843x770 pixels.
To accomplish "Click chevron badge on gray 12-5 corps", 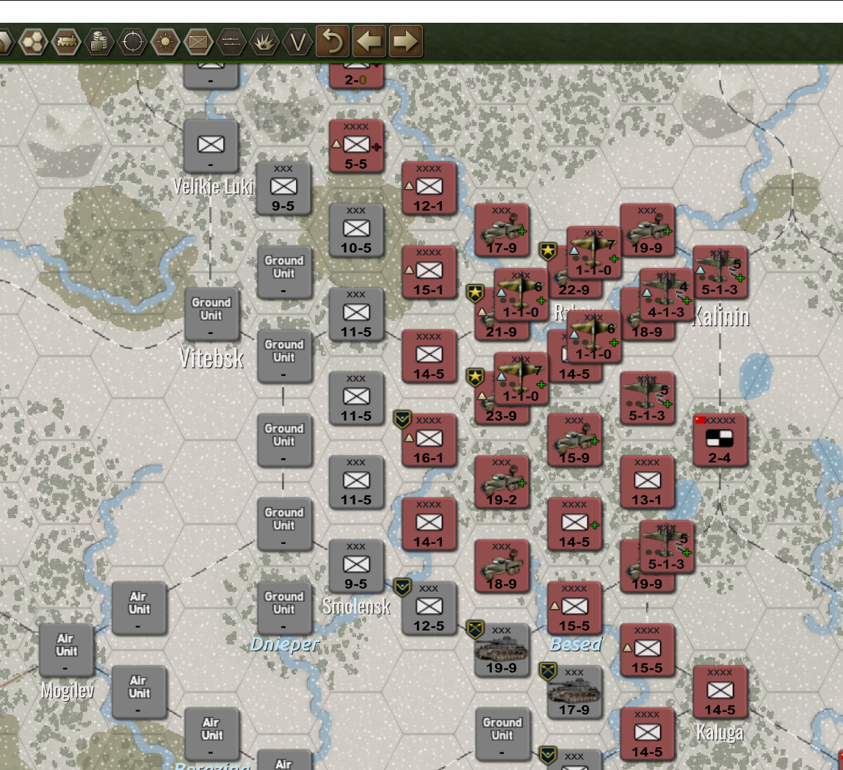I will click(x=402, y=587).
